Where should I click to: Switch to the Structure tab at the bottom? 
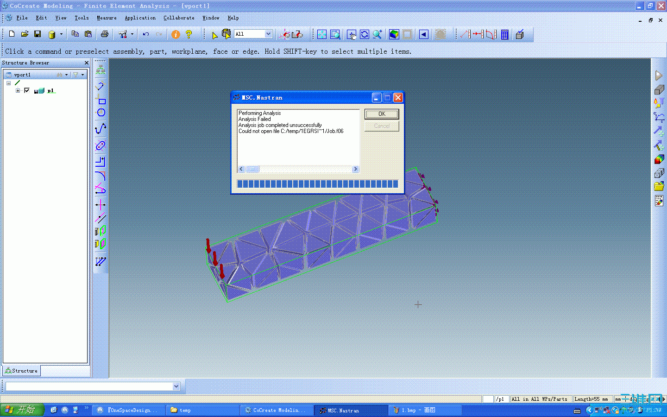click(x=21, y=371)
